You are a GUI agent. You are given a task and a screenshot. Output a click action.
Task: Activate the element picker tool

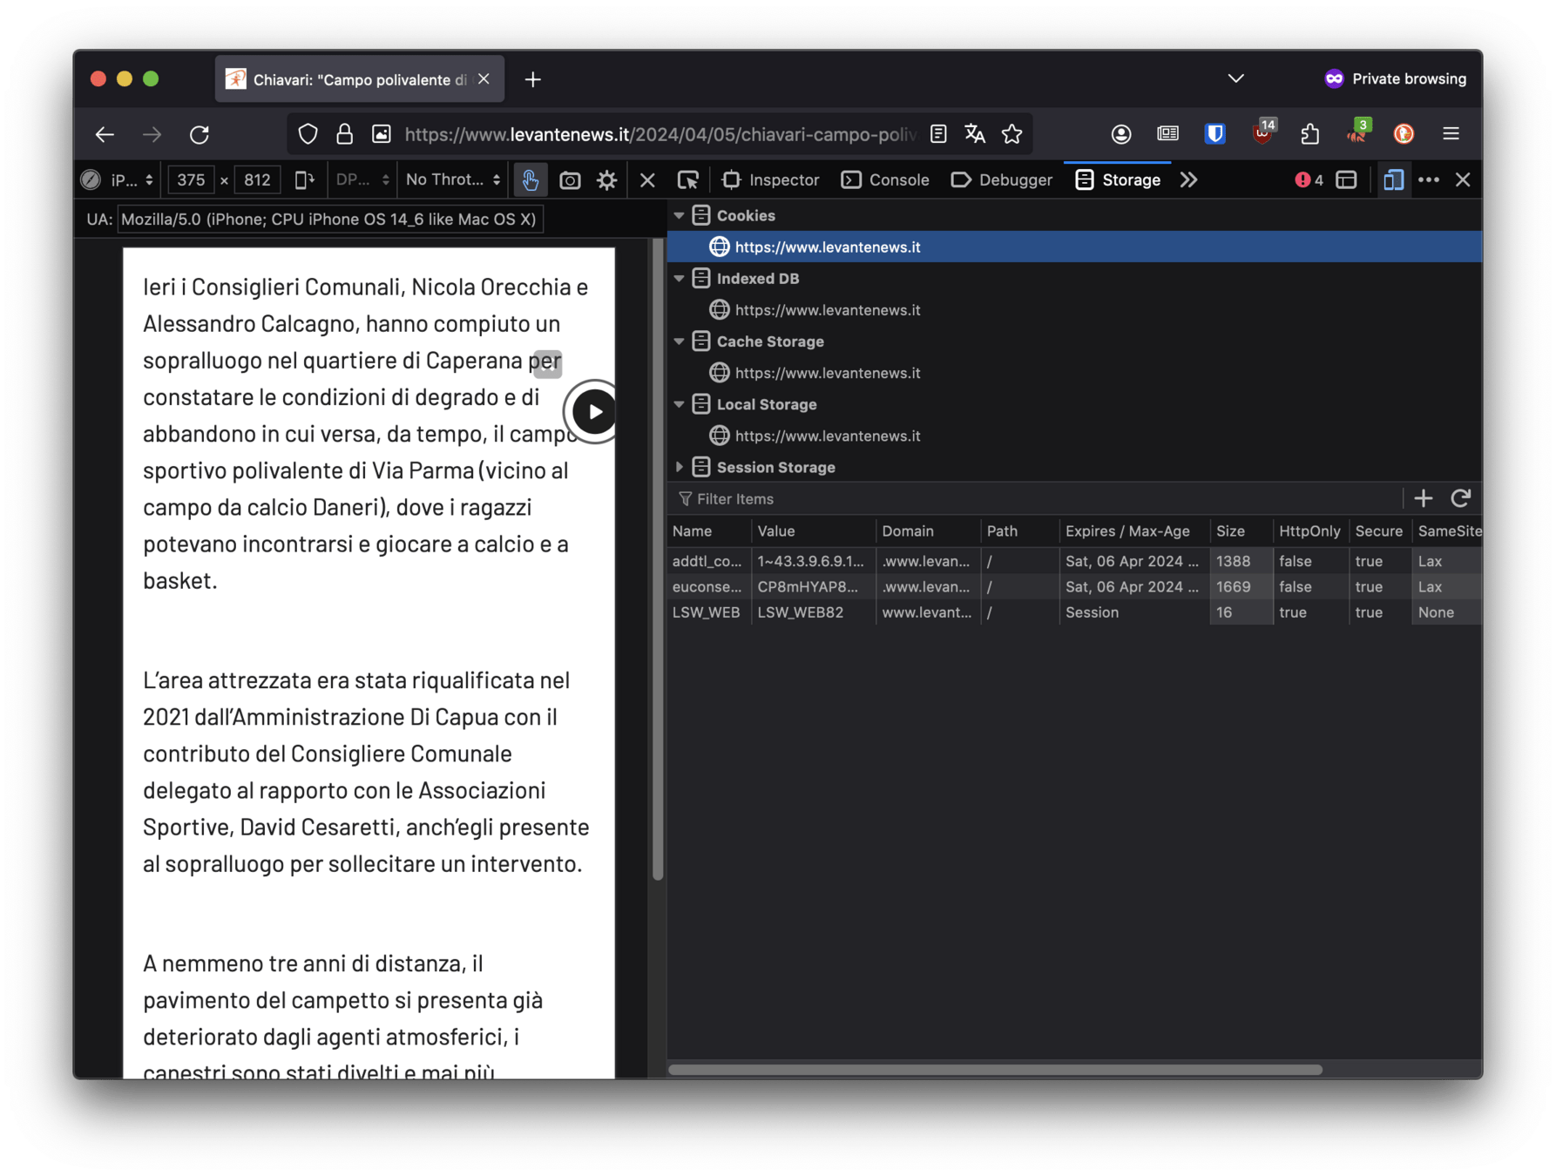point(687,180)
